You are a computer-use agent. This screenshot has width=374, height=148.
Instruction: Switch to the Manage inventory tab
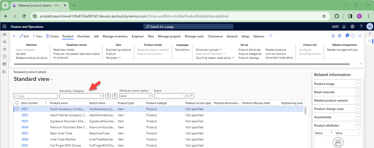pos(115,36)
